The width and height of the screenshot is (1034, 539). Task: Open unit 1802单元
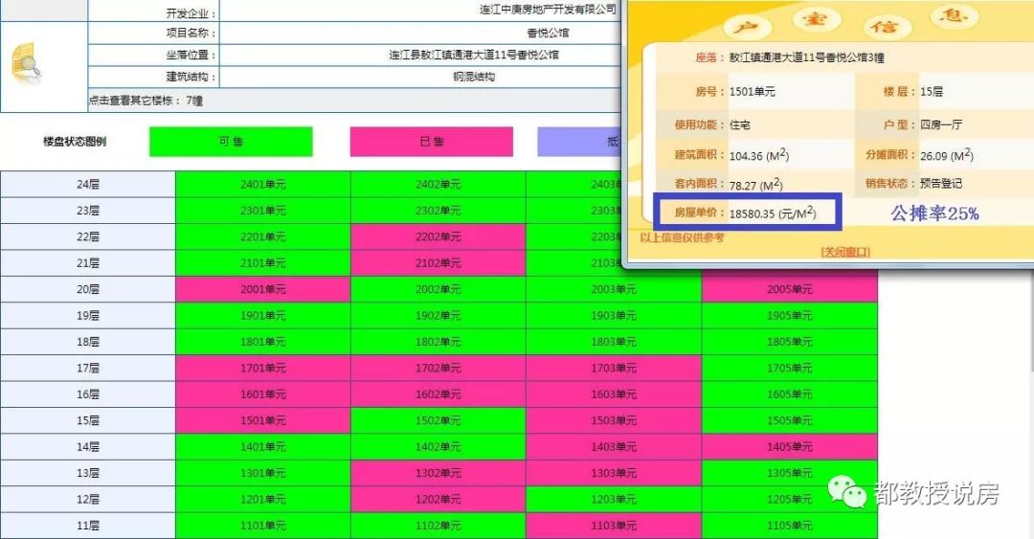(438, 342)
